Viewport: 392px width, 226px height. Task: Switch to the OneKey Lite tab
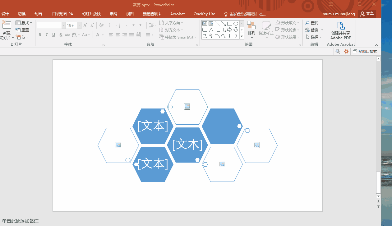click(x=204, y=14)
